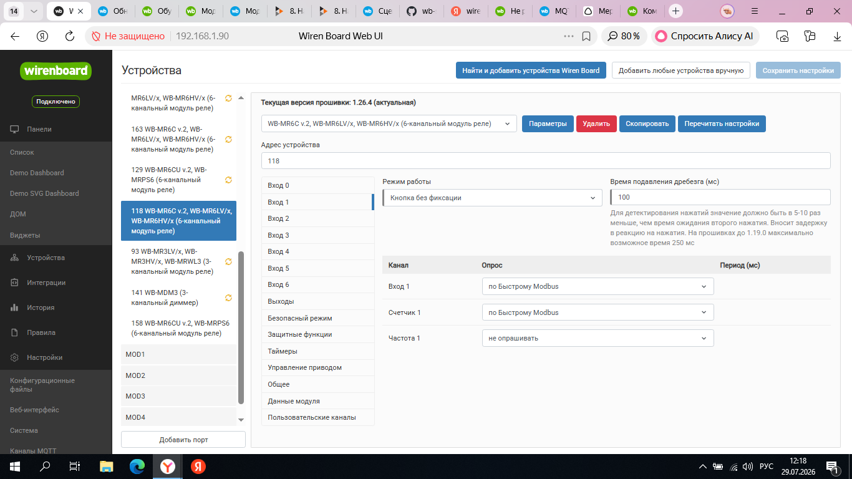This screenshot has width=852, height=479.
Task: Select device 129 WB-MR6CU v.2 in list
Action: pyautogui.click(x=178, y=180)
